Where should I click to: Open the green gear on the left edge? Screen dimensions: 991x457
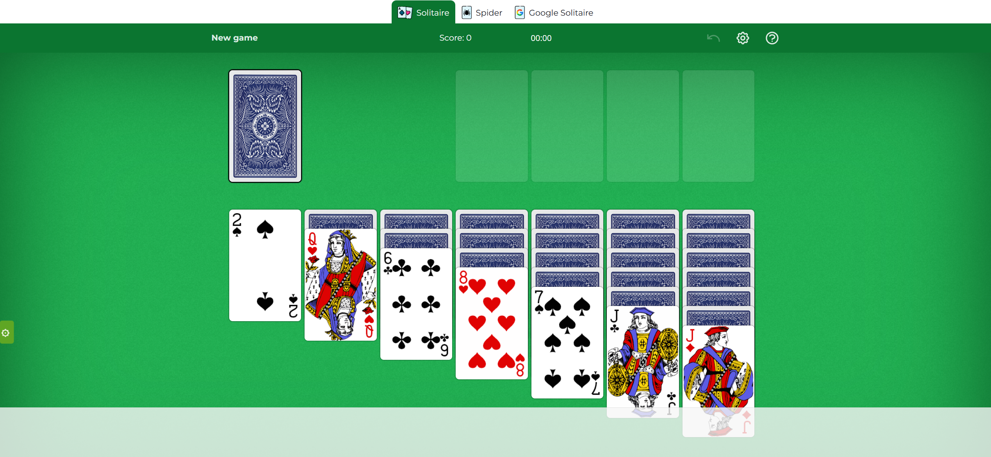pos(6,332)
